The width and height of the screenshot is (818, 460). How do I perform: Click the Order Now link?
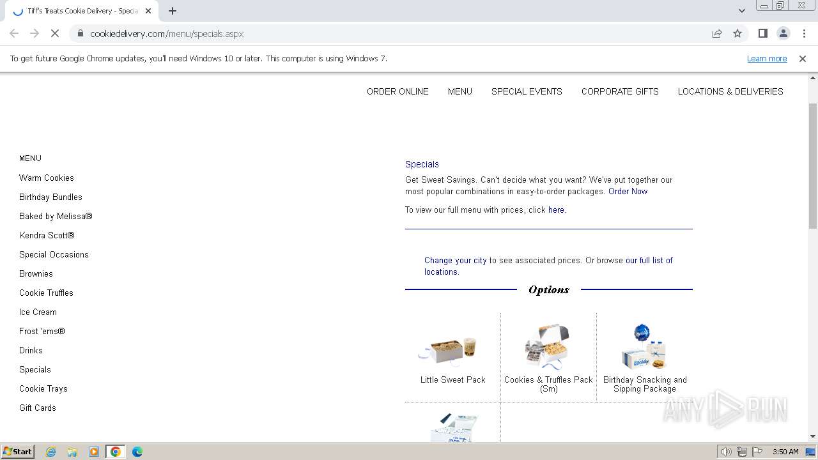tap(628, 191)
